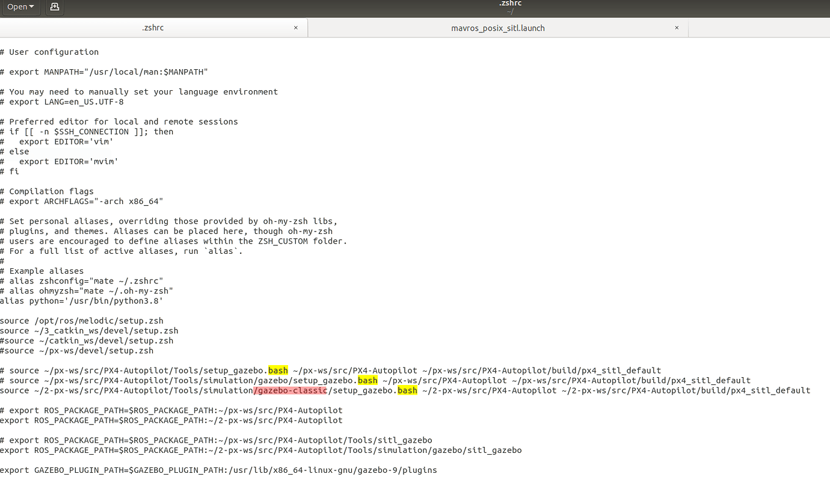Click the first highlighted bash word

pos(278,370)
